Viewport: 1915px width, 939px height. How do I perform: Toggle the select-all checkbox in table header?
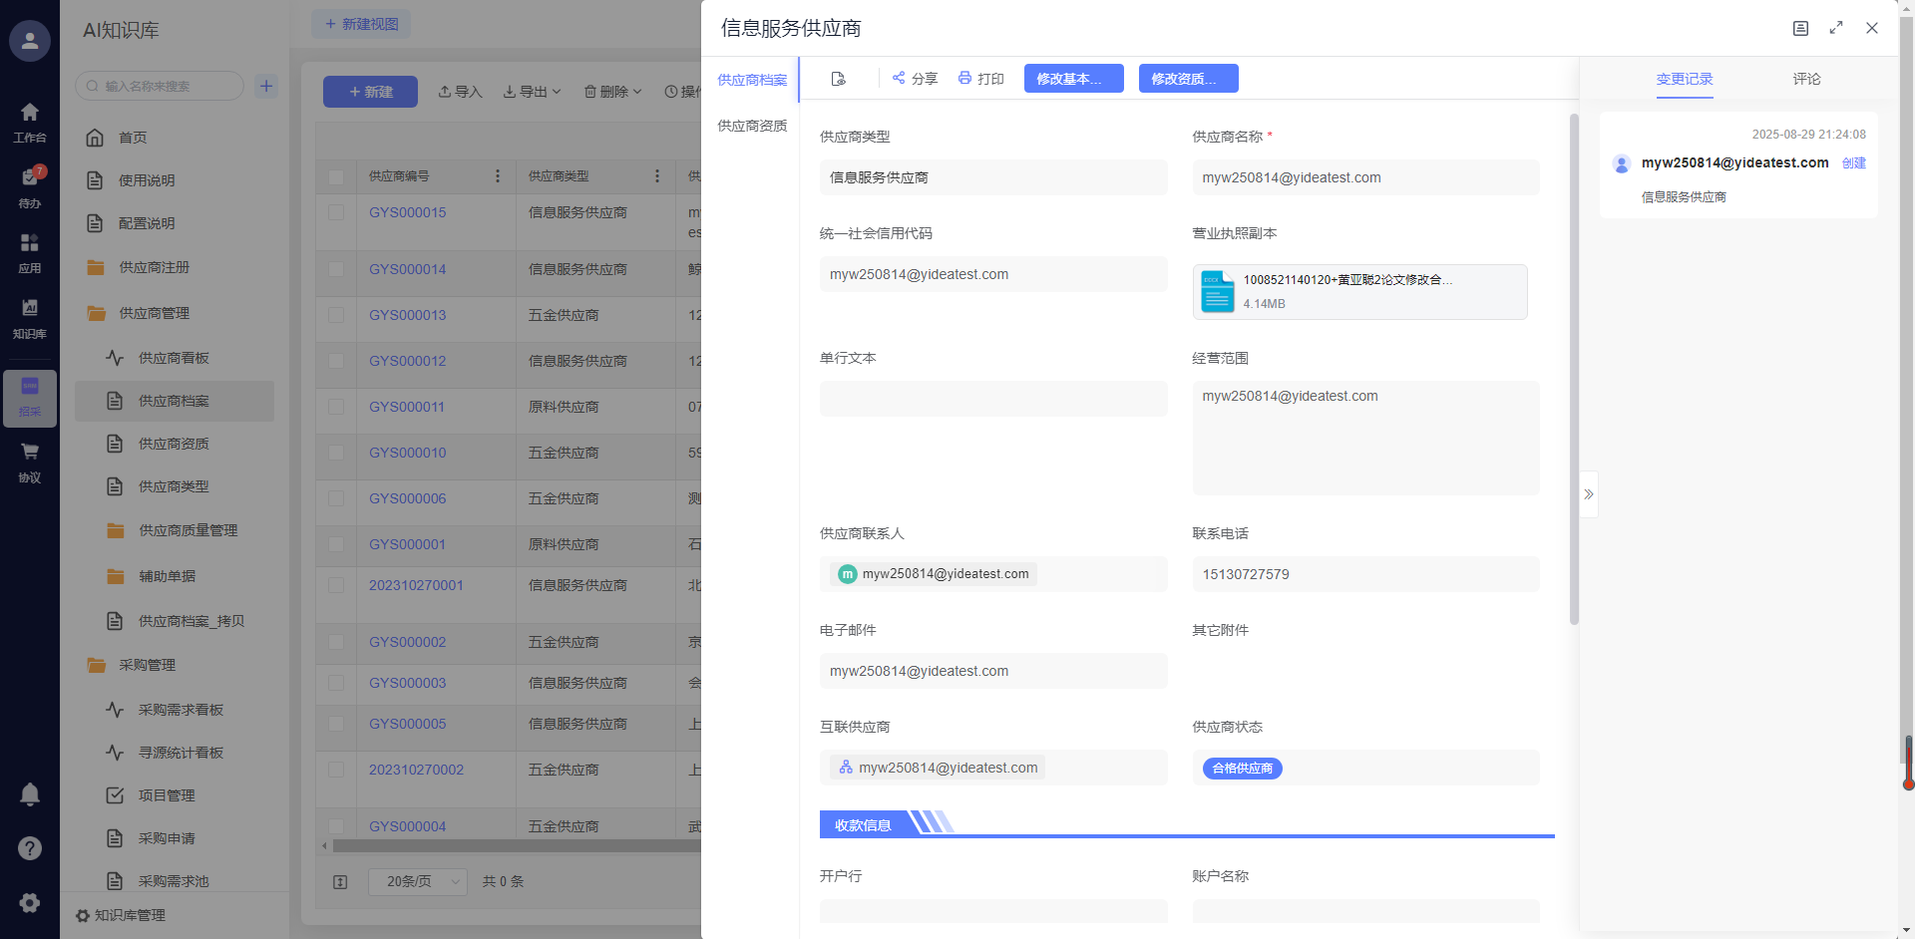point(336,176)
